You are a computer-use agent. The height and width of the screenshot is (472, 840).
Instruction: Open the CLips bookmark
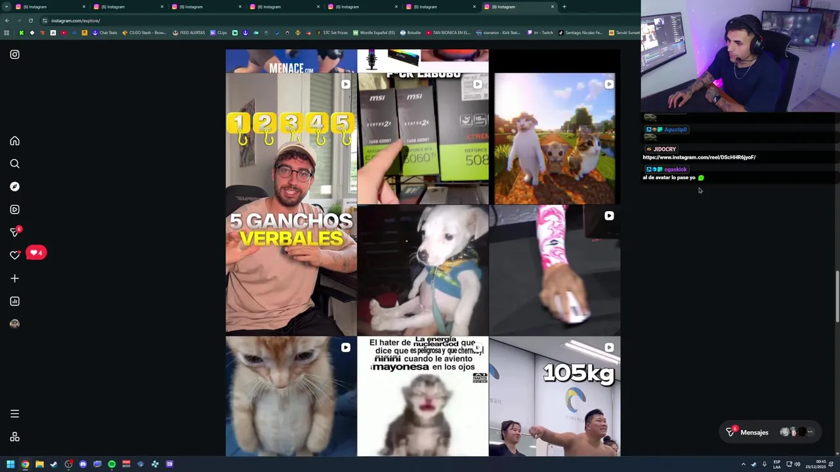click(x=219, y=33)
